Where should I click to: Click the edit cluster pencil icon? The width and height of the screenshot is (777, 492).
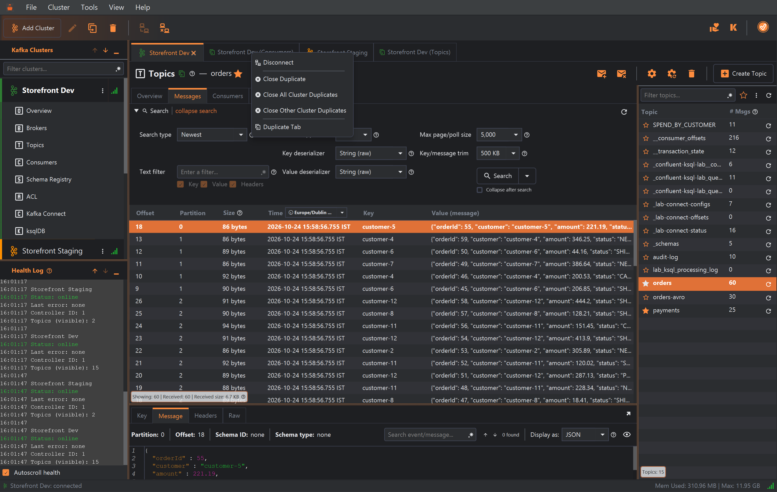click(x=72, y=28)
